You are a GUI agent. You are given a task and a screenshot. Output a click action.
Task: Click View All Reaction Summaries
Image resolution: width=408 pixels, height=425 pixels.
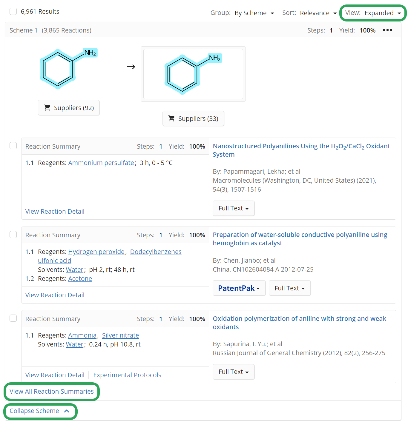coord(52,392)
